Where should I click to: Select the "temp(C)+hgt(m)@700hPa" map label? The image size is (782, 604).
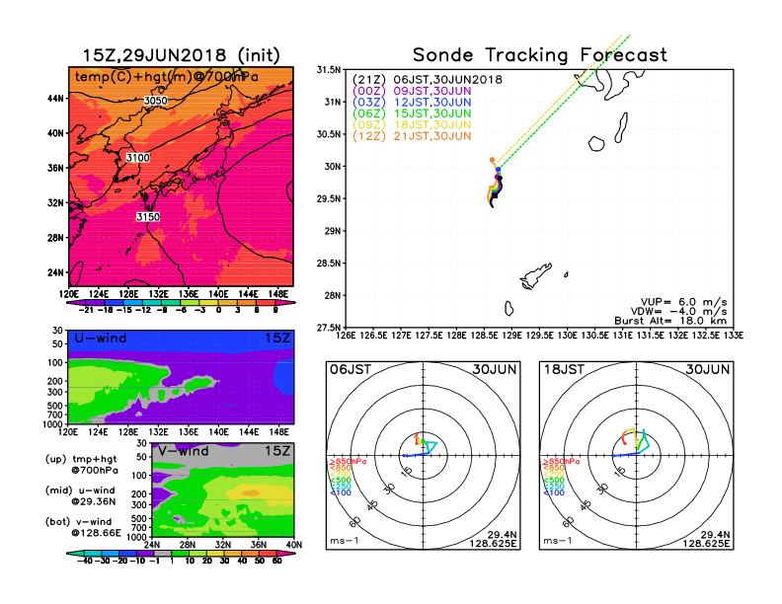pyautogui.click(x=167, y=77)
